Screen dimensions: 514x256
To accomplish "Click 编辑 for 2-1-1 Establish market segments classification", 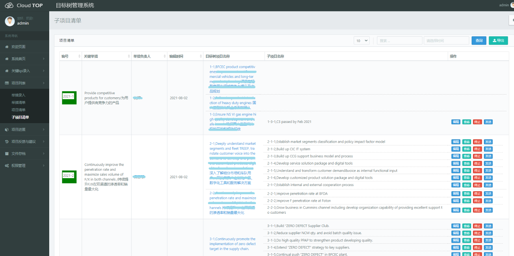I will click(x=456, y=142).
